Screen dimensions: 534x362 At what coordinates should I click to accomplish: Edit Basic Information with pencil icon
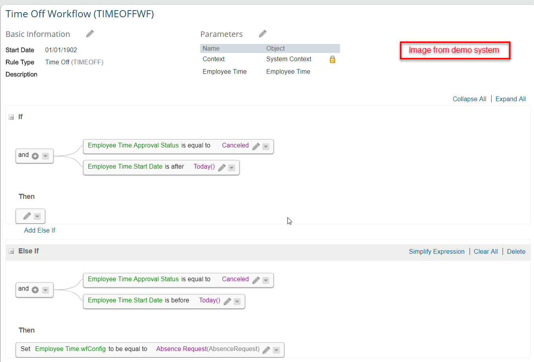[90, 34]
